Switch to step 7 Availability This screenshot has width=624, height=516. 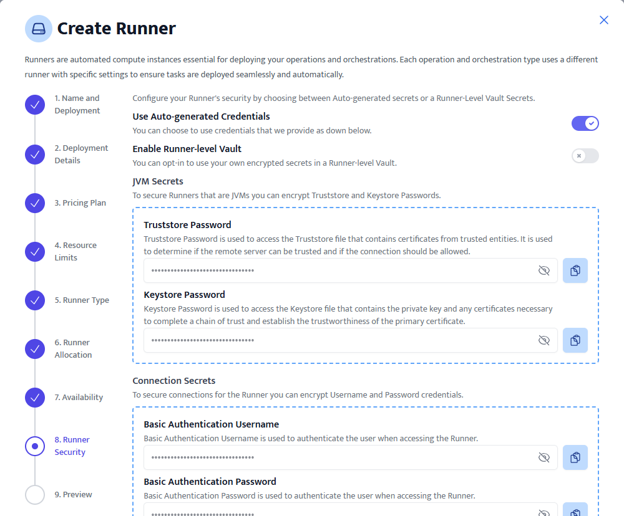[x=35, y=398]
